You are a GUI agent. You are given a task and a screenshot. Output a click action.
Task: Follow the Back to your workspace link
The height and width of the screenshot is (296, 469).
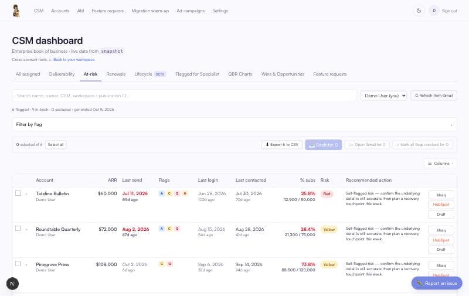[72, 60]
